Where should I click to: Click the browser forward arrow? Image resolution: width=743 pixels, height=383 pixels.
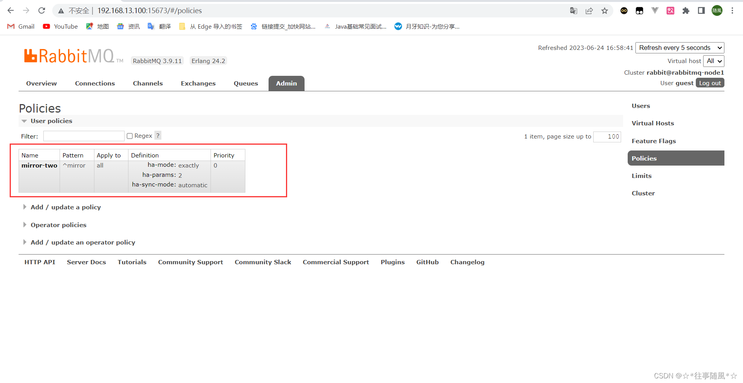(26, 10)
